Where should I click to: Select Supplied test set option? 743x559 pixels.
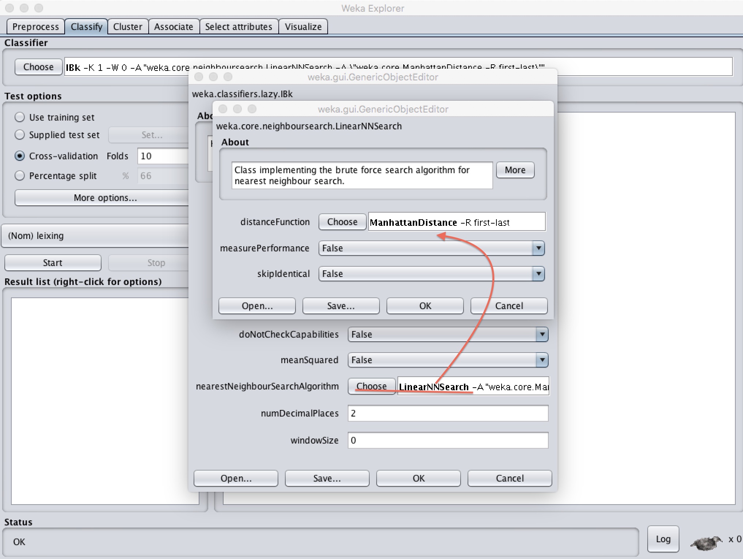[x=20, y=135]
